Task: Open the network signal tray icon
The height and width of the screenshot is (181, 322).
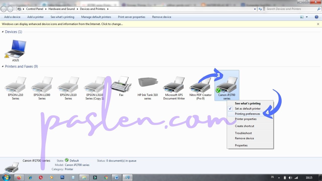Action: [x=296, y=177]
